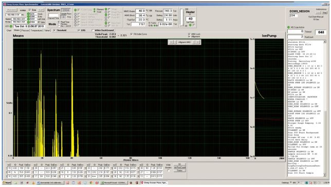Click the RunCount field
The width and height of the screenshot is (331, 187).
[x=296, y=37]
